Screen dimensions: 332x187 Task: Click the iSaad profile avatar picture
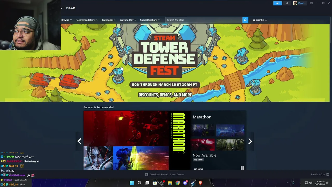pyautogui.click(x=295, y=3)
